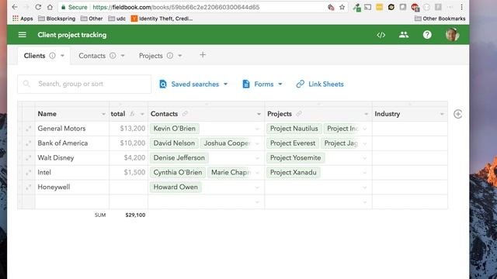Open the Howard Owen contact chip
The image size is (497, 279).
[x=176, y=187]
